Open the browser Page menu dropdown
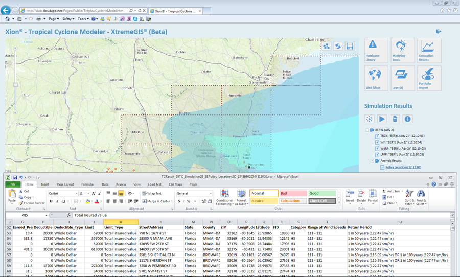The width and height of the screenshot is (460, 277). [53, 19]
